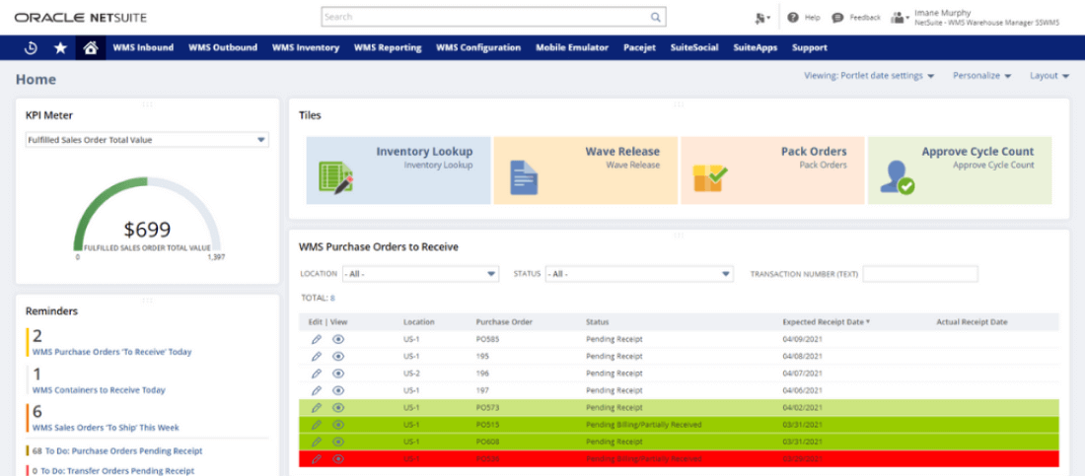Go to Home via house icon

pos(90,47)
